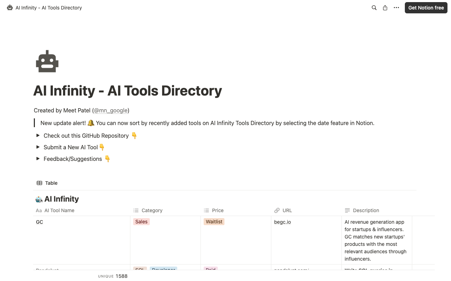Click the Sales category tag
The height and width of the screenshot is (281, 451).
click(x=141, y=222)
